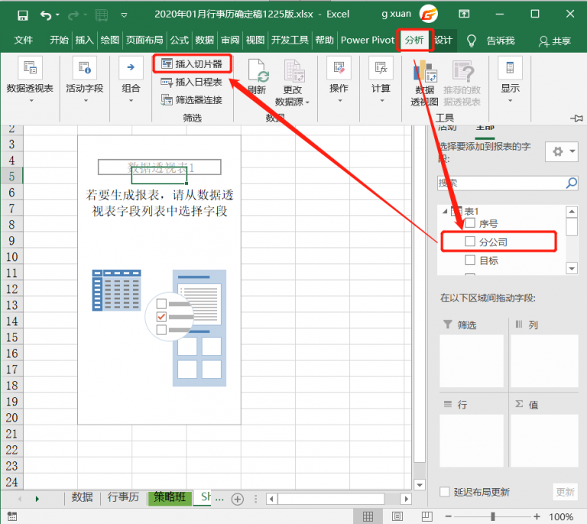Click 插入日程表 (Insert Timeline) icon

click(x=167, y=82)
